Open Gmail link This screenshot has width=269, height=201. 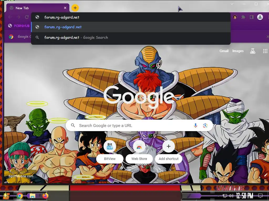click(x=224, y=51)
